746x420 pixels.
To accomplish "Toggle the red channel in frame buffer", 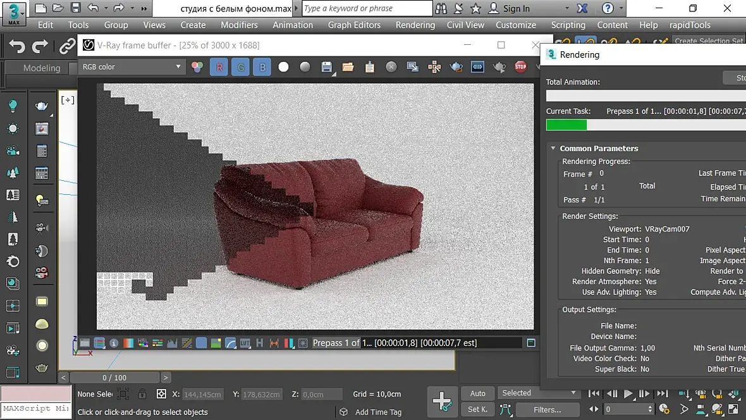I will point(219,67).
